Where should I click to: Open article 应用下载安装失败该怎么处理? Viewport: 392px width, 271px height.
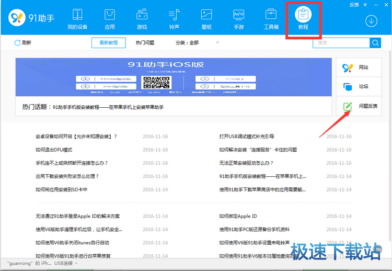(x=67, y=176)
